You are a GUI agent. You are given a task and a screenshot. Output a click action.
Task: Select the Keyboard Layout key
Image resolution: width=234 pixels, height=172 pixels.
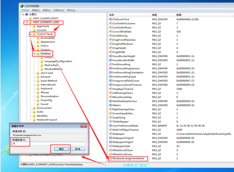pyautogui.click(x=47, y=120)
